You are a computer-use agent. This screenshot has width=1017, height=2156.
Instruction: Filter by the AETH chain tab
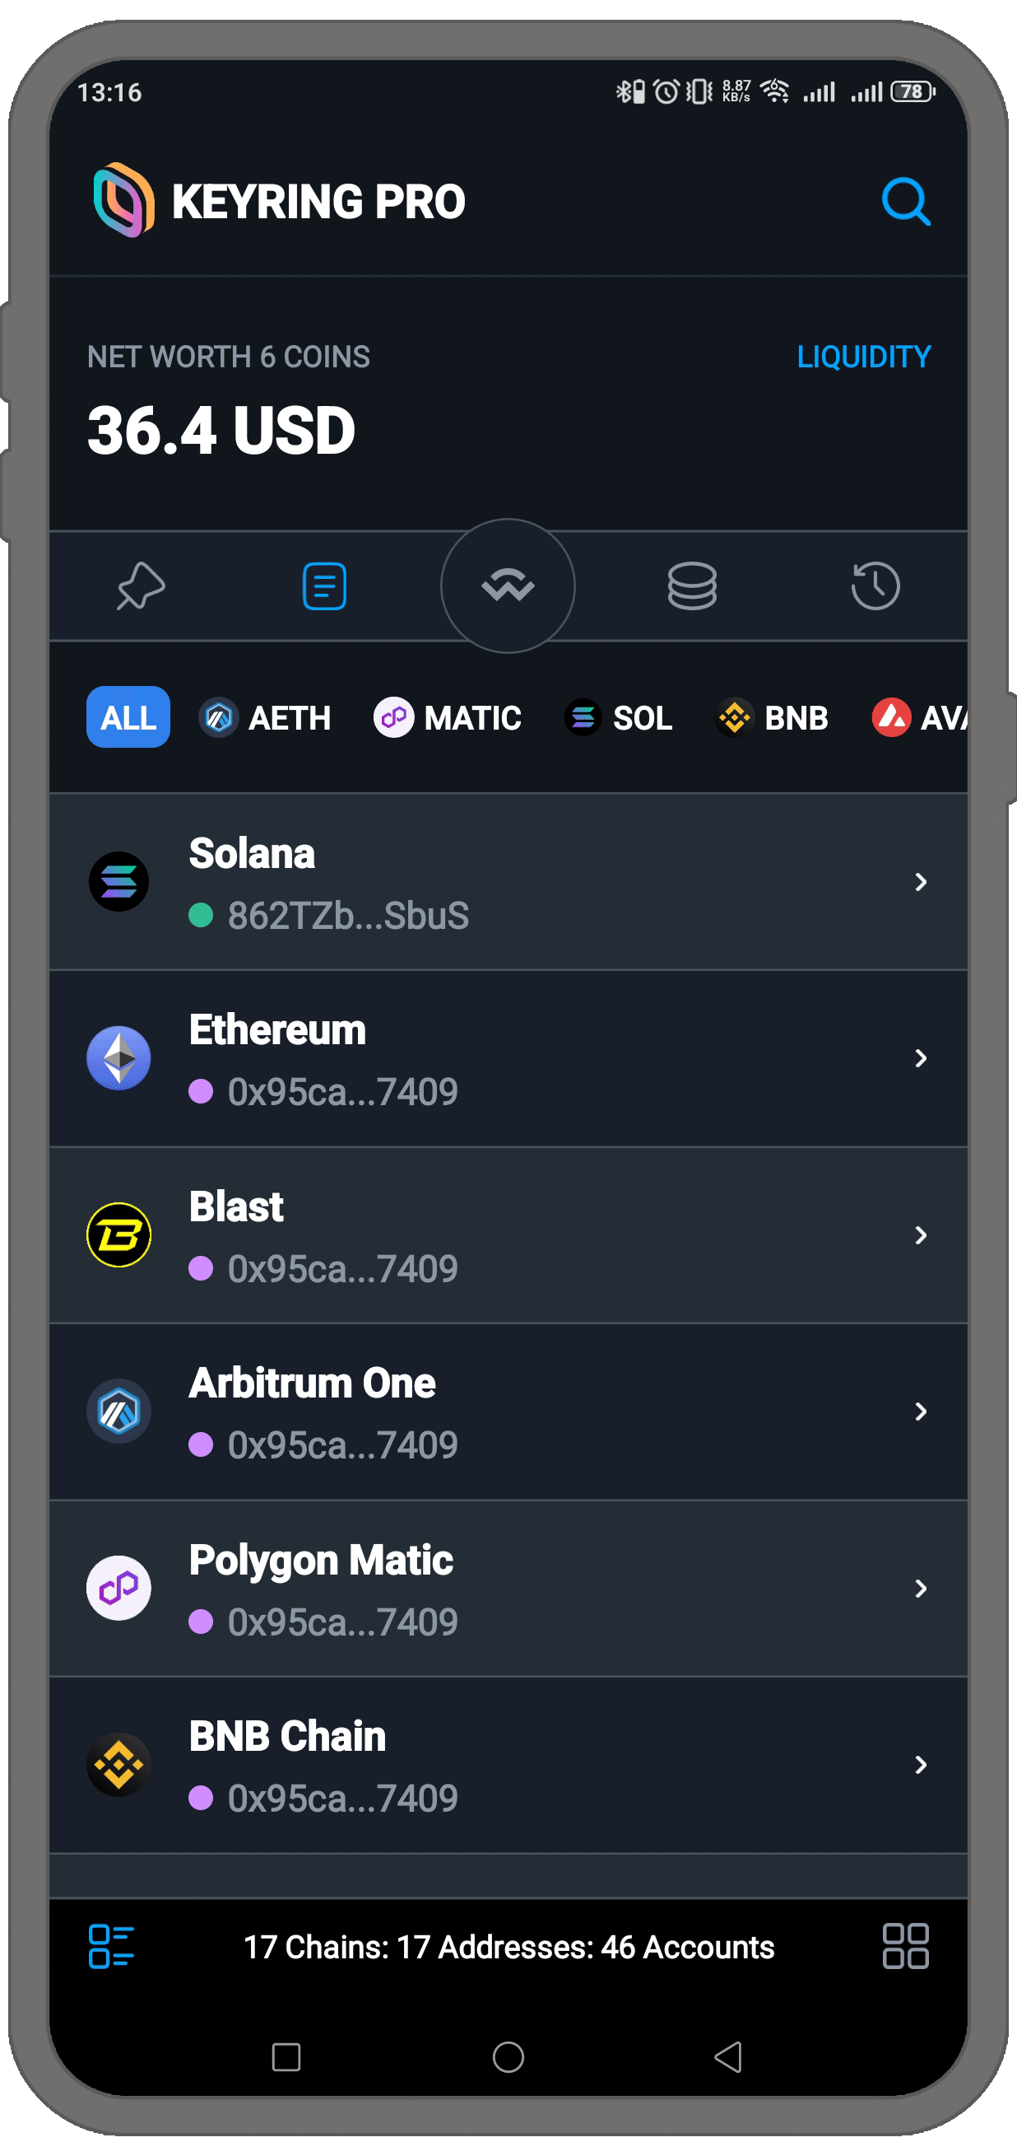pos(265,718)
